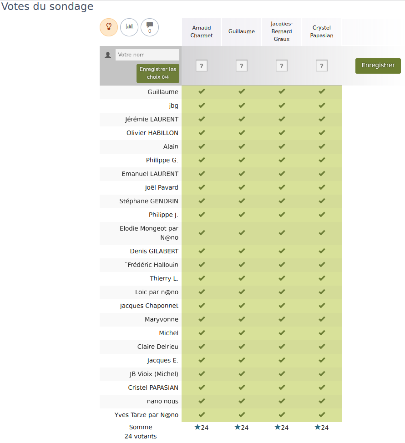This screenshot has width=405, height=443.
Task: Click the star icon under Arnaud Charmet total
Action: 197,427
